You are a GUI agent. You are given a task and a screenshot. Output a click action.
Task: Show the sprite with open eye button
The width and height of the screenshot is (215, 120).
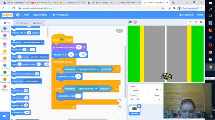pos(132,99)
